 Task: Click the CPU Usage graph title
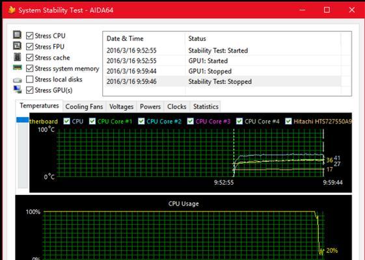point(183,203)
